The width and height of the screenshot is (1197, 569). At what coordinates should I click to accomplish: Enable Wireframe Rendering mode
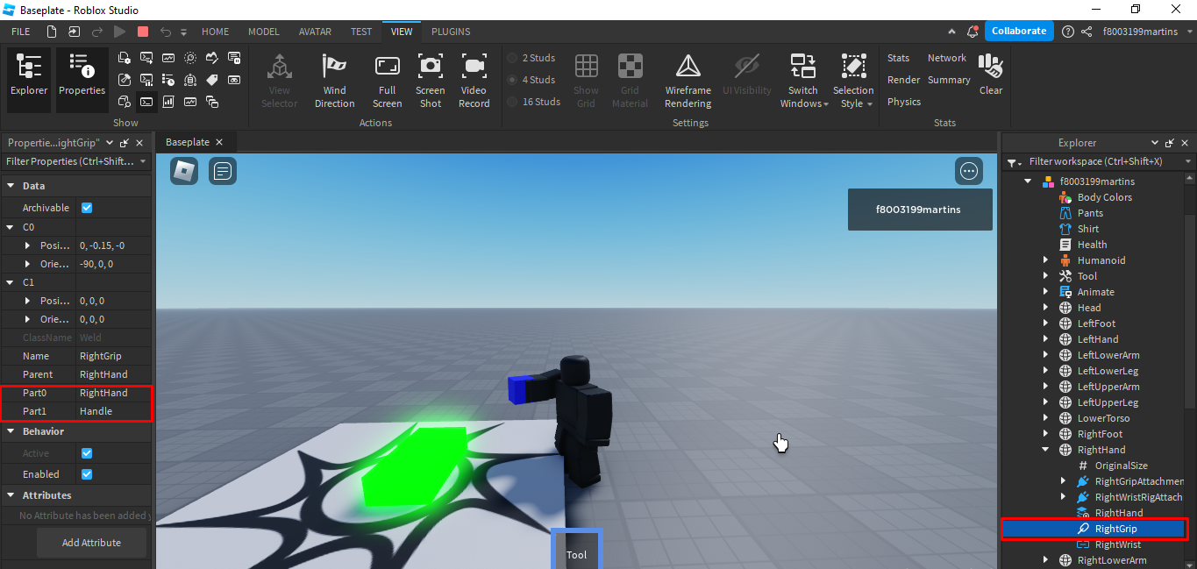point(688,79)
